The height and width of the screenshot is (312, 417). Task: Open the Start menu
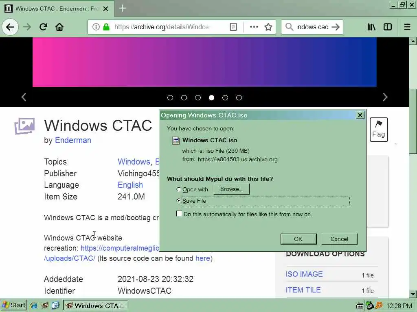click(x=13, y=305)
